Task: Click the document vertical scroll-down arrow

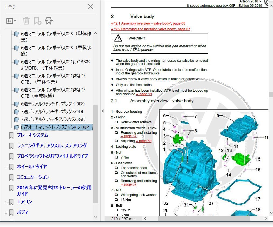Action: tap(271, 213)
